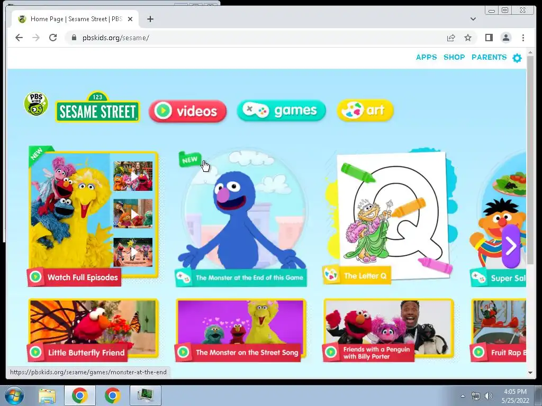Click play icon on Friends with a Penguin label
The width and height of the screenshot is (542, 406).
pos(331,352)
